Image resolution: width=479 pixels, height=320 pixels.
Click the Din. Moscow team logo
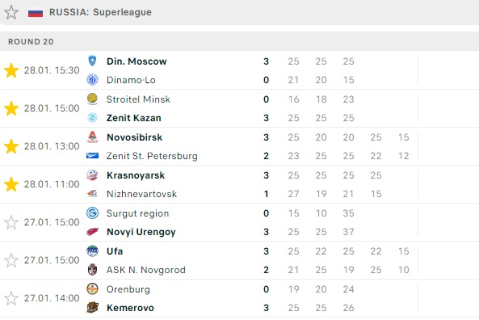(92, 61)
